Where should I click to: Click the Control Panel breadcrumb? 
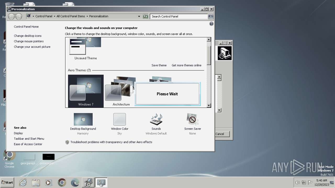click(44, 16)
